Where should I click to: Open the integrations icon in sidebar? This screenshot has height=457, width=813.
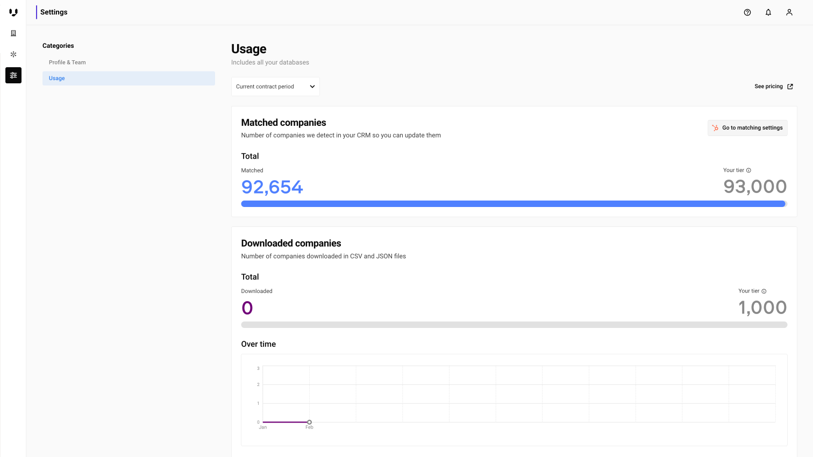(13, 54)
